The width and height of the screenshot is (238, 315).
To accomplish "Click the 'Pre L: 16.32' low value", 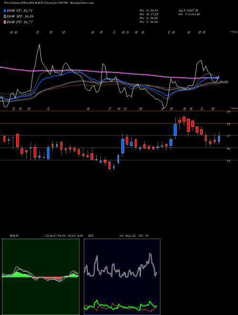I will point(149,18).
